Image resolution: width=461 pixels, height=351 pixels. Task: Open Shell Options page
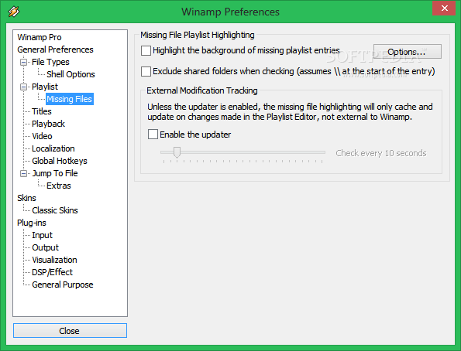pyautogui.click(x=71, y=74)
